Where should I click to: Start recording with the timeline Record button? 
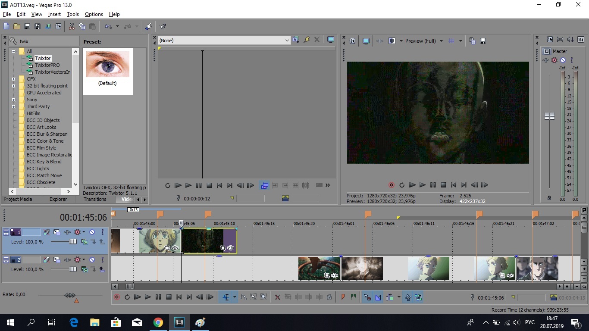pos(116,297)
